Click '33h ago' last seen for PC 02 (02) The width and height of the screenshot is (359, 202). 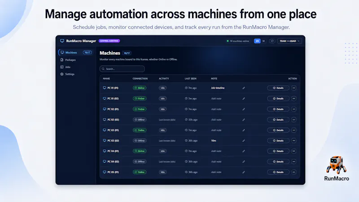pyautogui.click(x=191, y=120)
